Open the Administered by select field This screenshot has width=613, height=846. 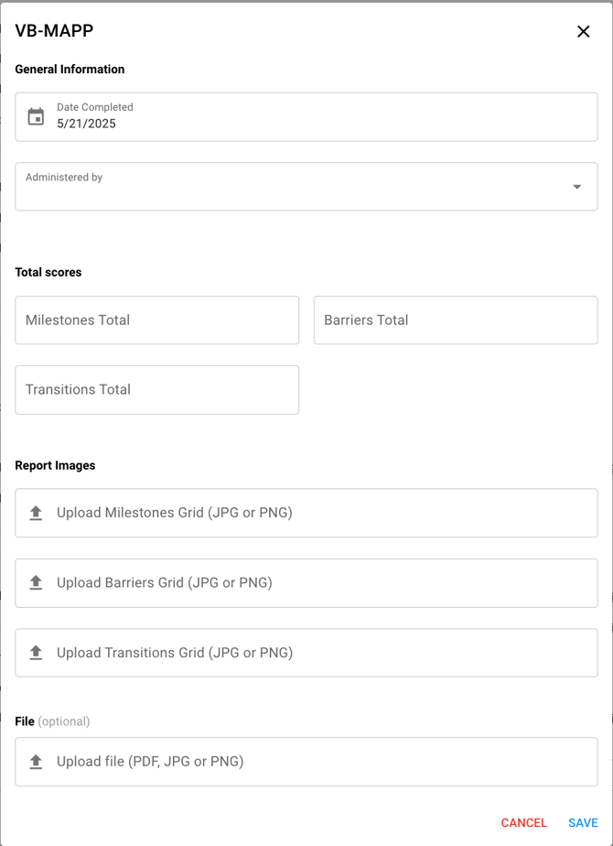pyautogui.click(x=293, y=188)
